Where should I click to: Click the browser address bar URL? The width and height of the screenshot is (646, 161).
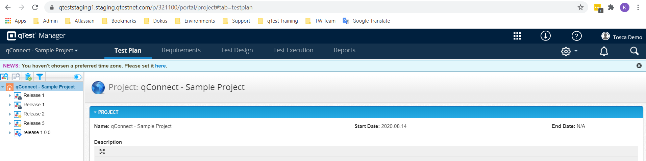point(155,7)
